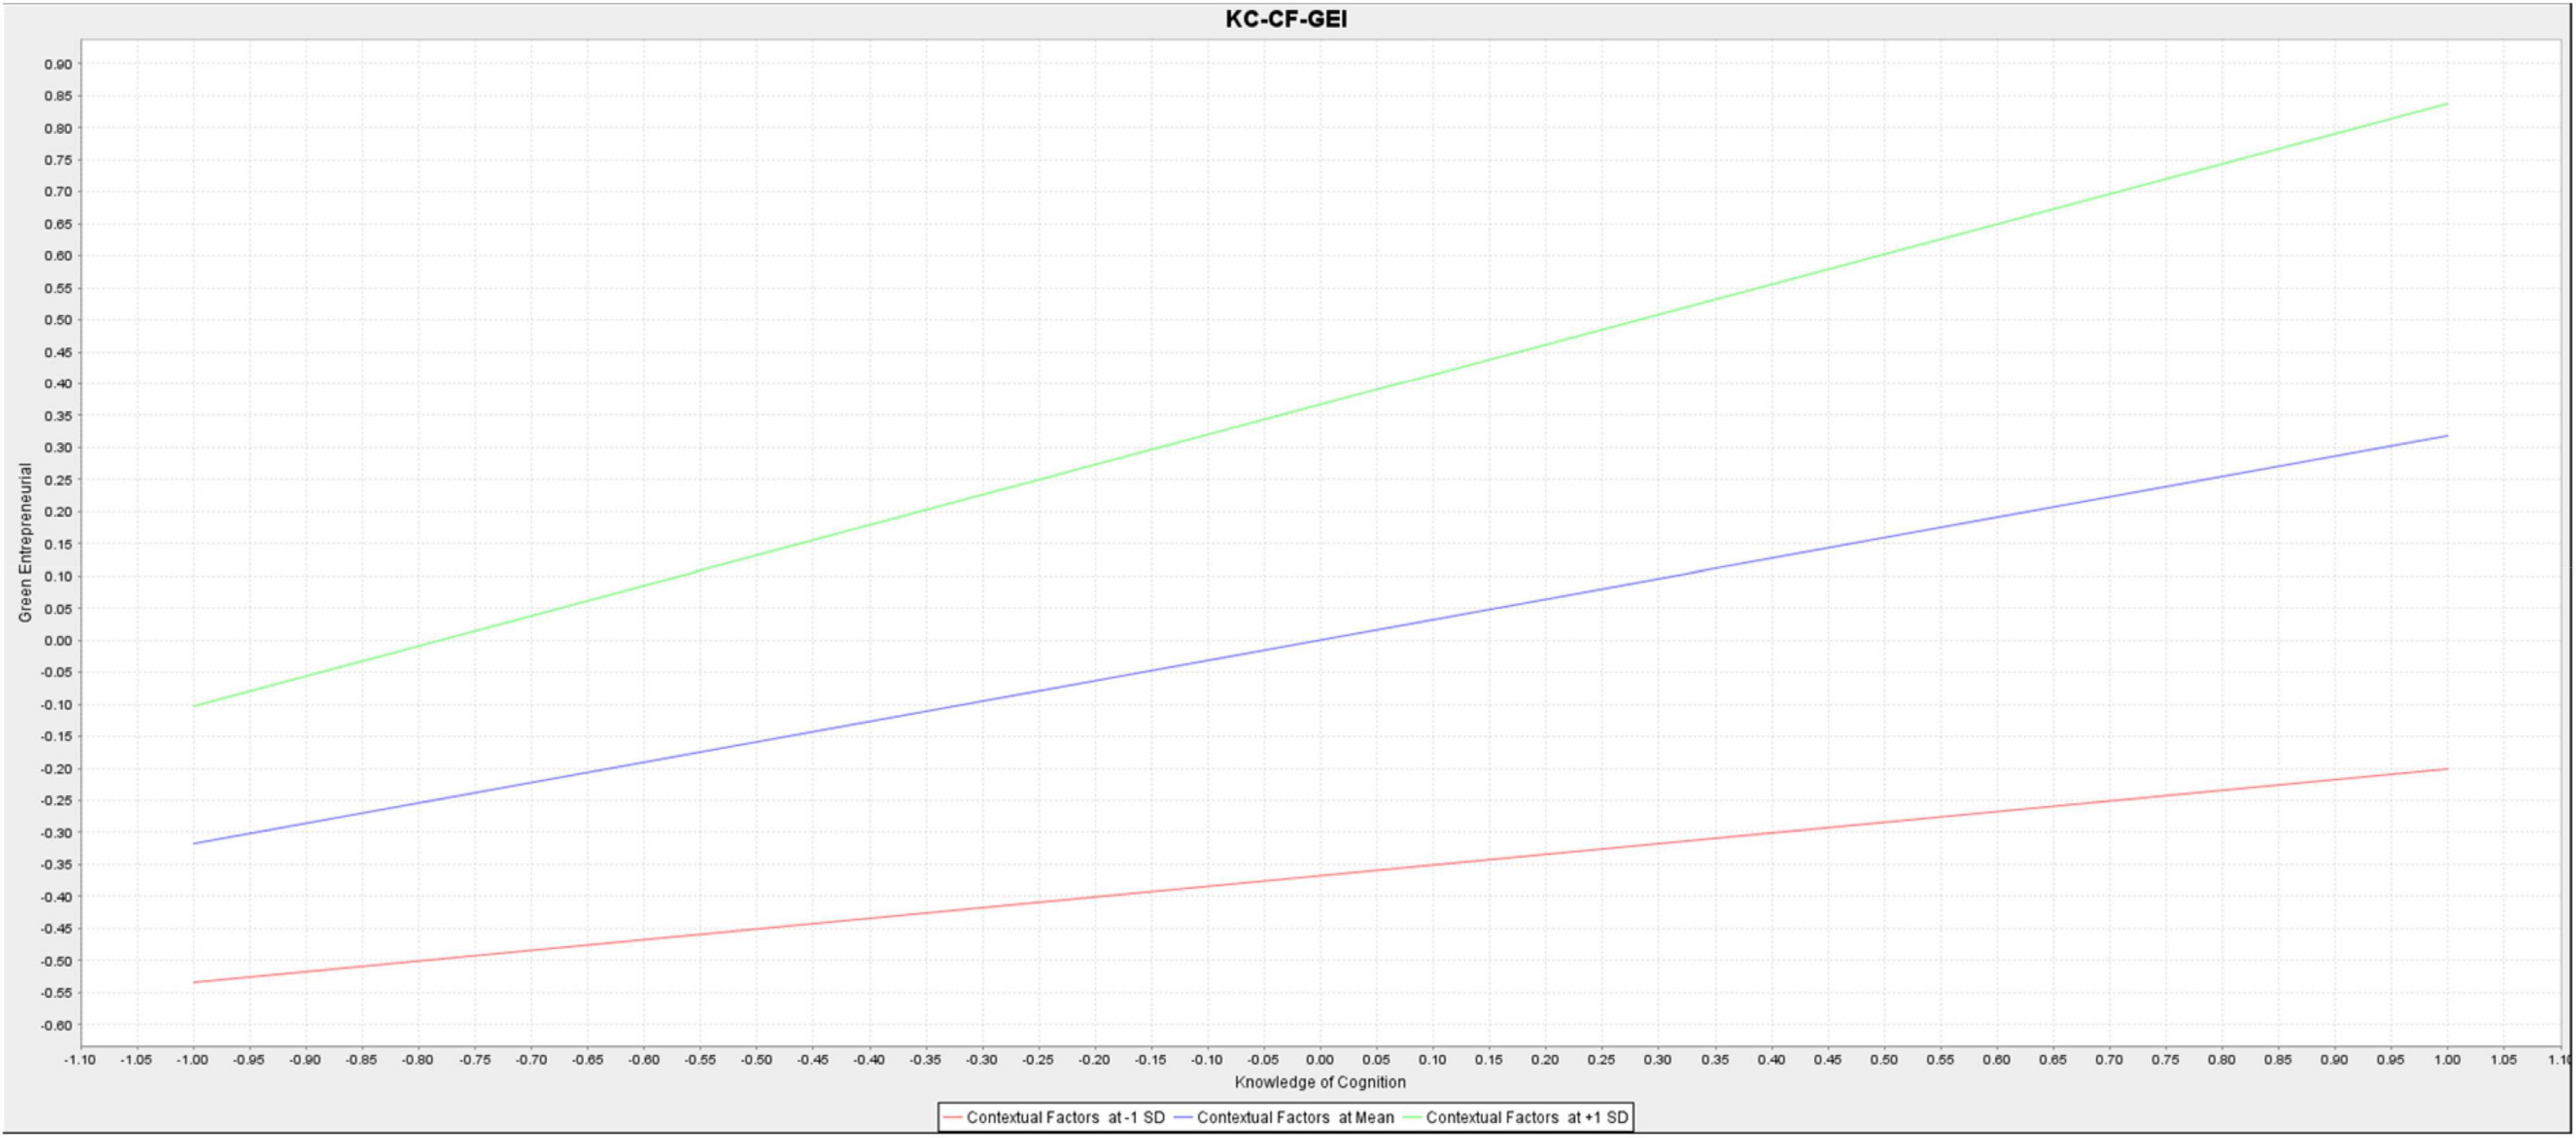Screen dimensions: 2576x1138
Task: Click the 0.00 tick on the Knowledge of Cognition axis
Action: pos(1320,1060)
